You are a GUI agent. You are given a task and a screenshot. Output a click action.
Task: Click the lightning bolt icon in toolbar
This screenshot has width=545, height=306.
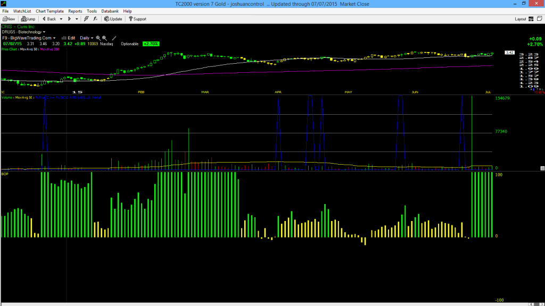tap(86, 19)
